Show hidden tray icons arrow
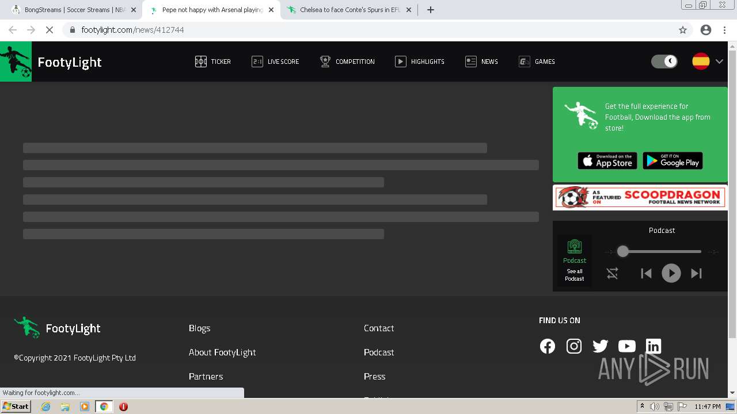This screenshot has width=737, height=414. point(642,407)
